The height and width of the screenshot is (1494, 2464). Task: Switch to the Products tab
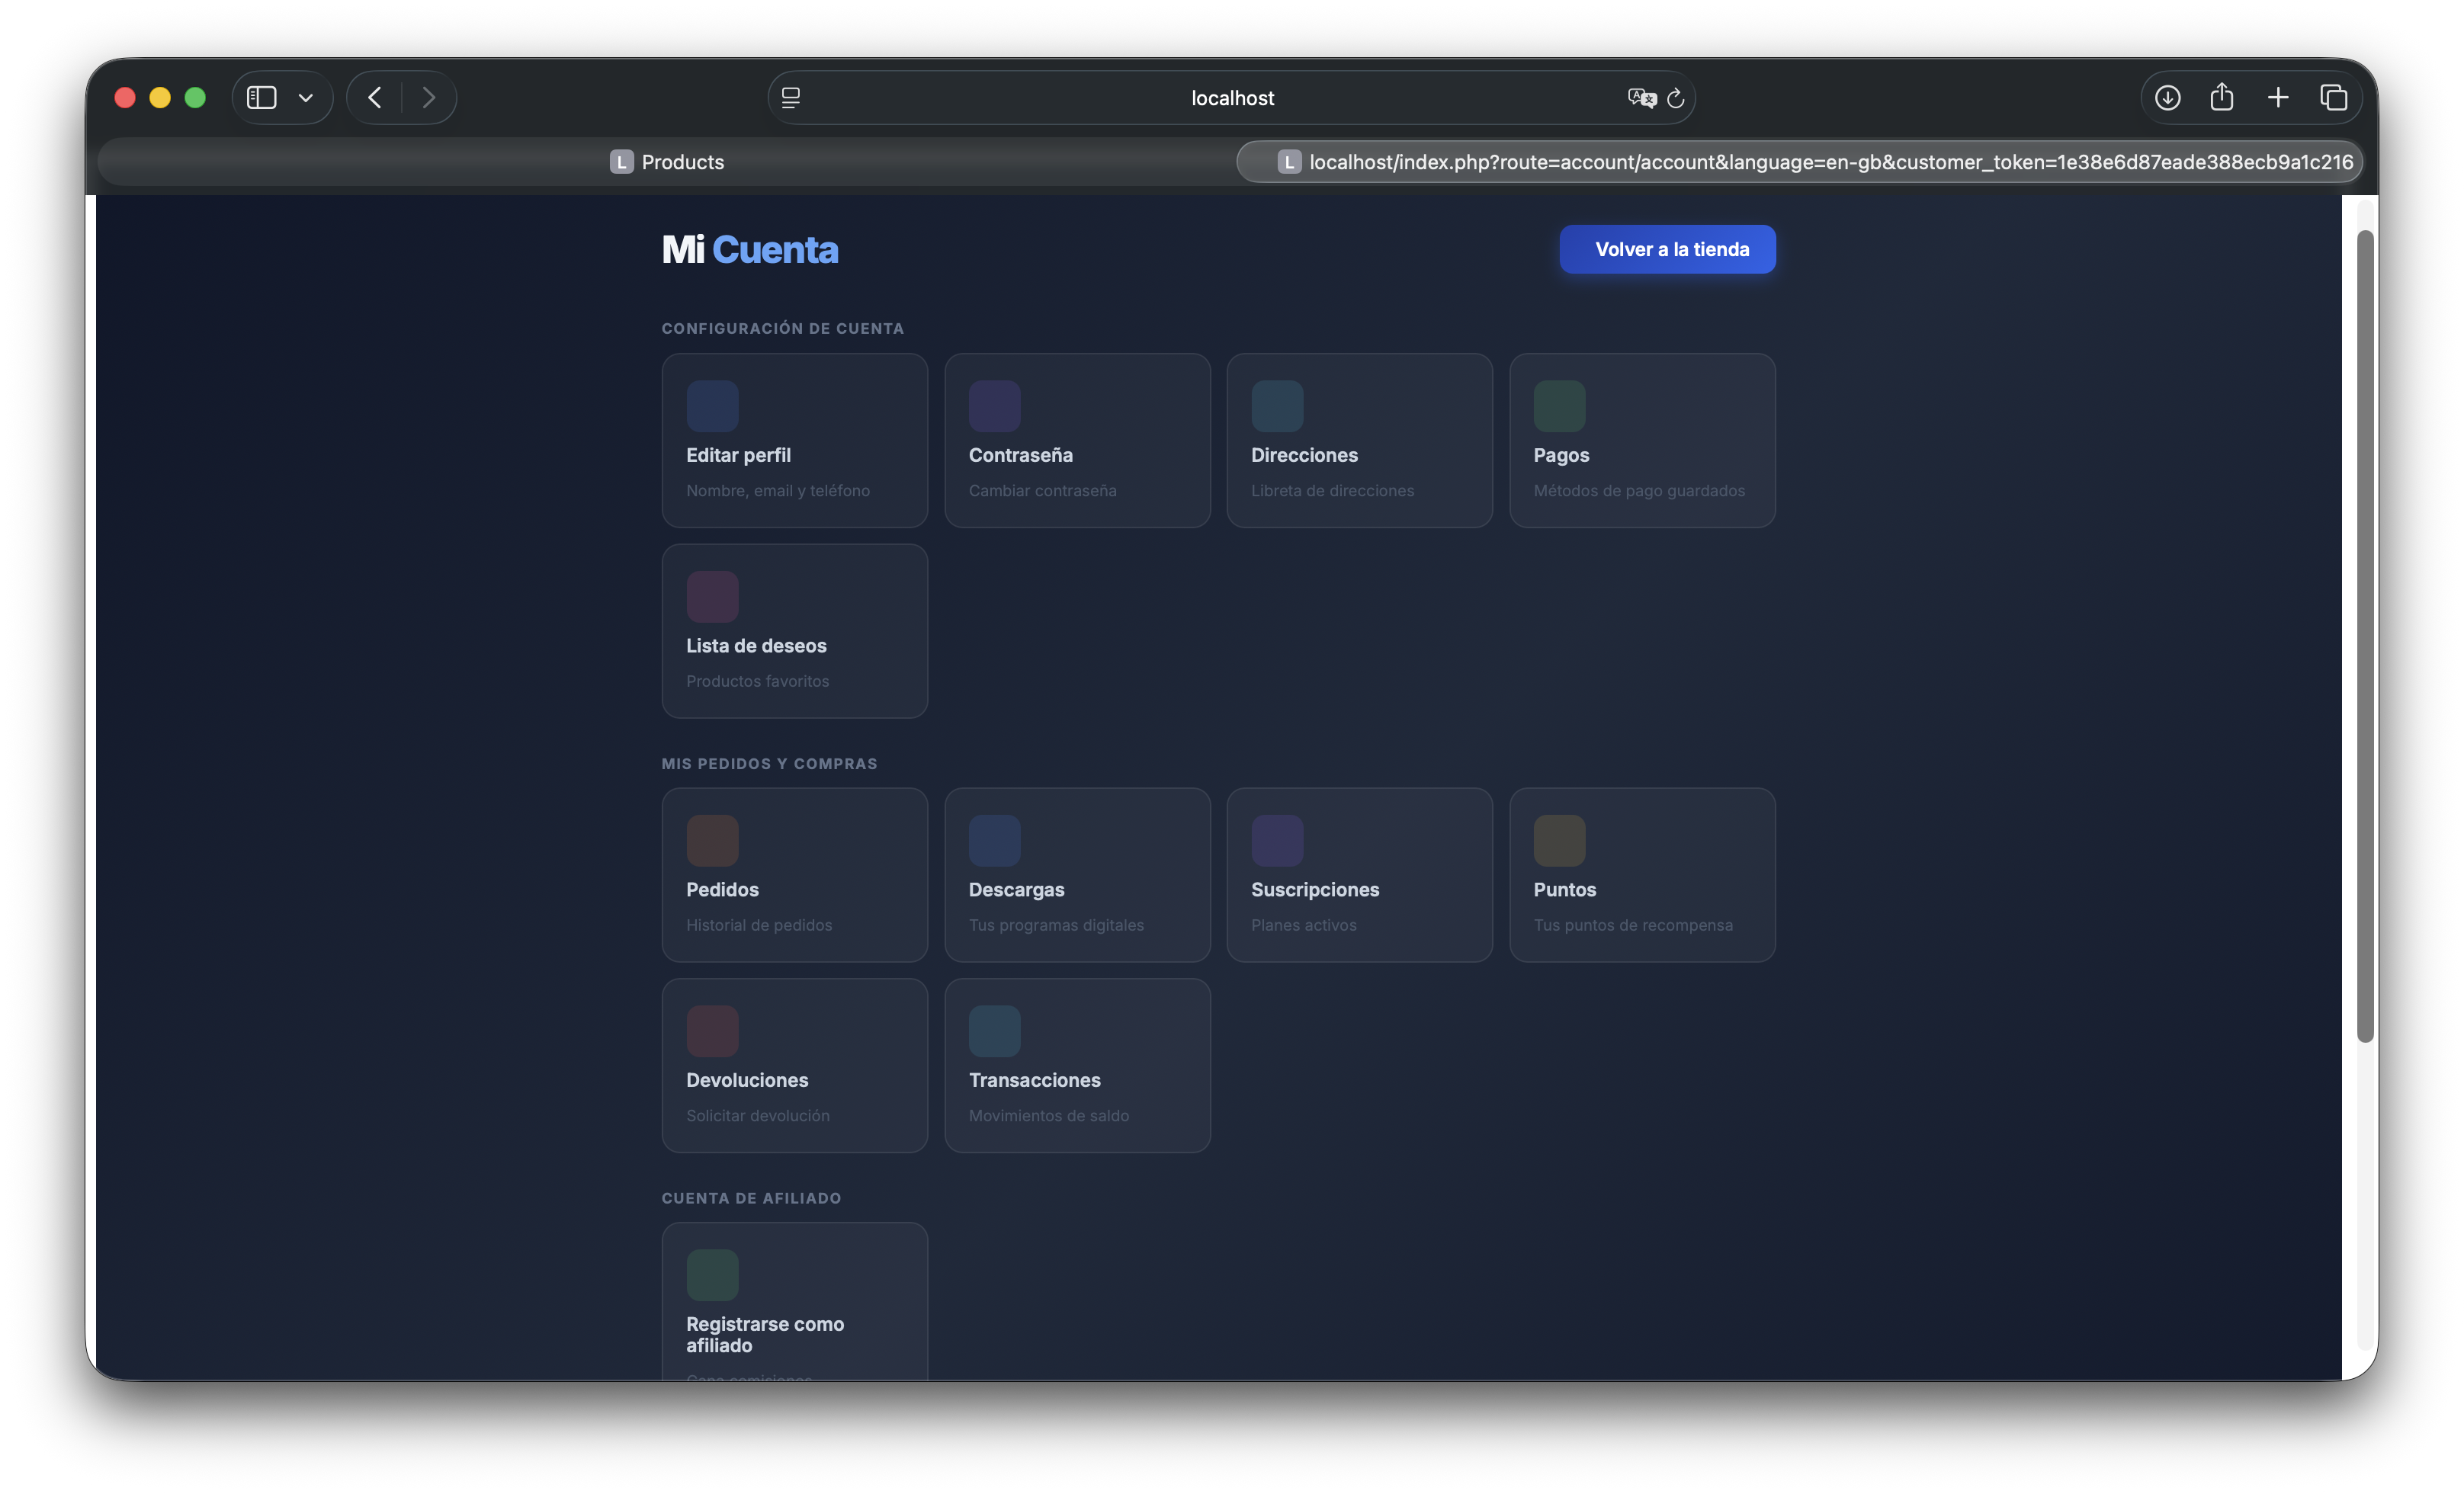pyautogui.click(x=667, y=162)
